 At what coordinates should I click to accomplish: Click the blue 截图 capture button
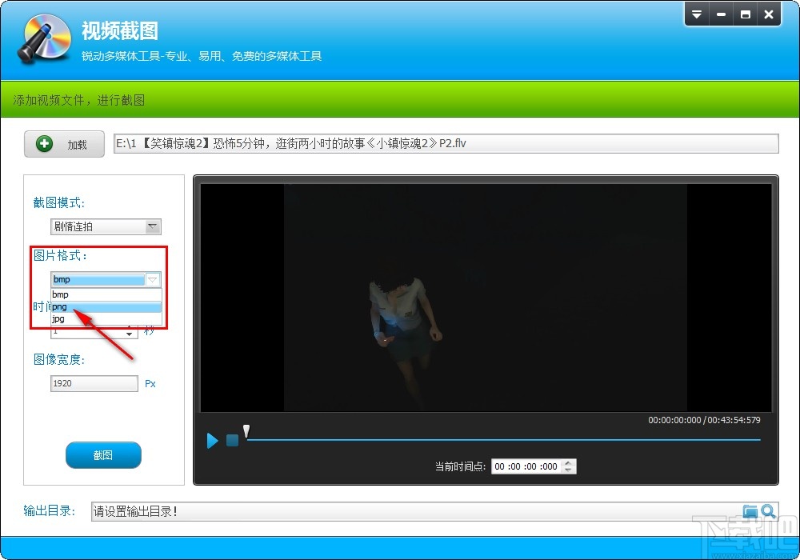pyautogui.click(x=103, y=455)
